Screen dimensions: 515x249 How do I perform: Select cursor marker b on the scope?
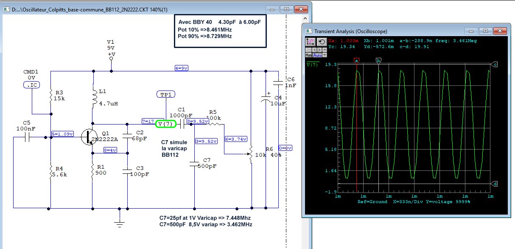click(x=378, y=61)
